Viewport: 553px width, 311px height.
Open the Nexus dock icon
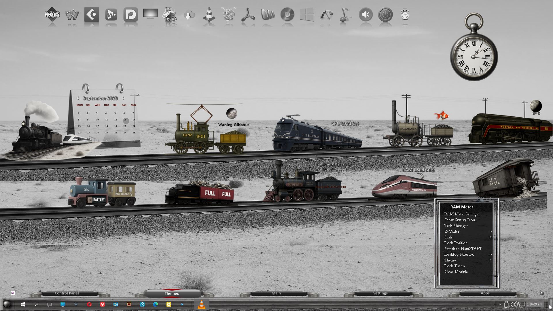[x=52, y=14]
